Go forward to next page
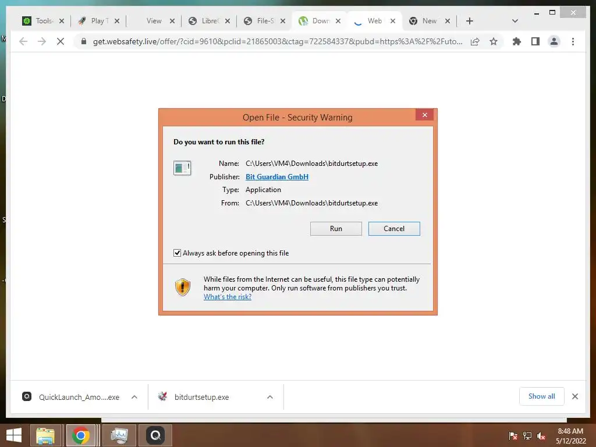This screenshot has height=447, width=596. point(42,41)
